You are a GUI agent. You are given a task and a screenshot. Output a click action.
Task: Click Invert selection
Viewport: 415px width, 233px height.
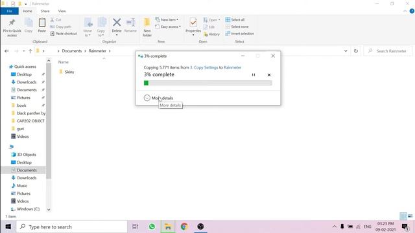(239, 34)
